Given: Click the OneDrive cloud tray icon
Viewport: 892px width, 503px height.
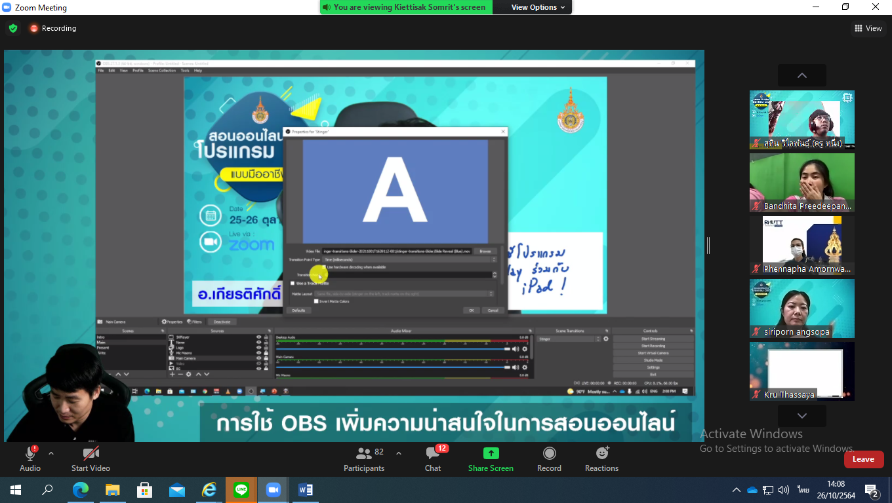Looking at the screenshot, I should [752, 490].
